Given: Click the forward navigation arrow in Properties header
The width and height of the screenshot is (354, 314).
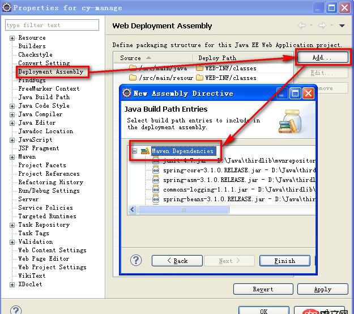Looking at the screenshot, I should 322,26.
